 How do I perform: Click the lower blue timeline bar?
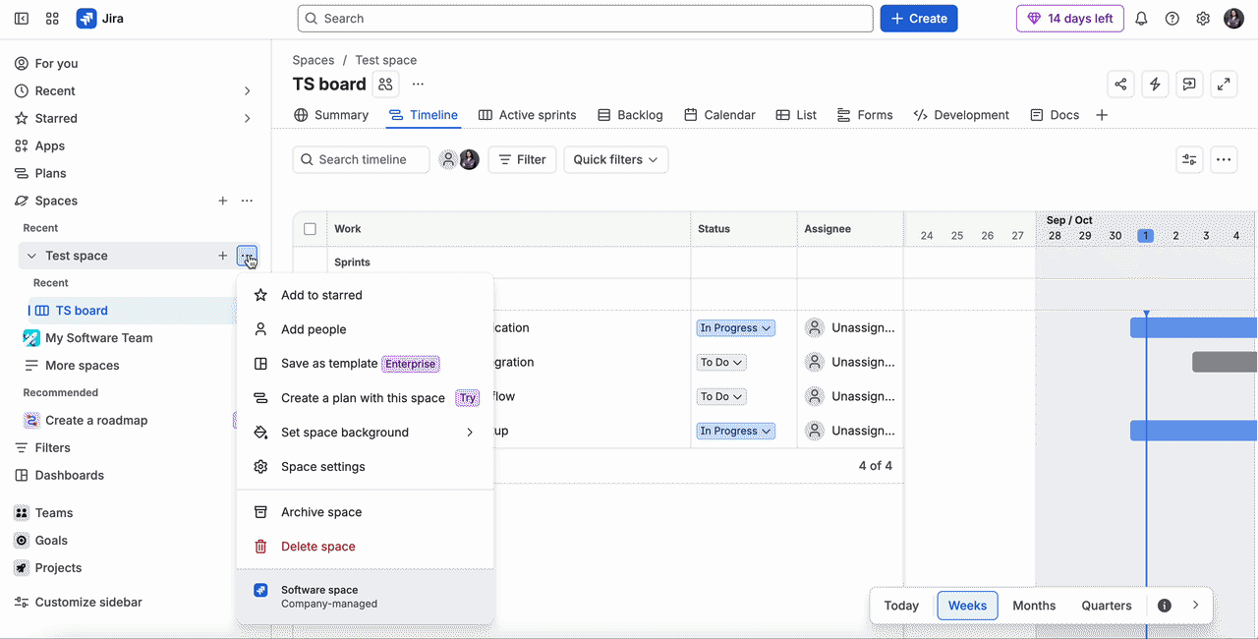coord(1193,431)
